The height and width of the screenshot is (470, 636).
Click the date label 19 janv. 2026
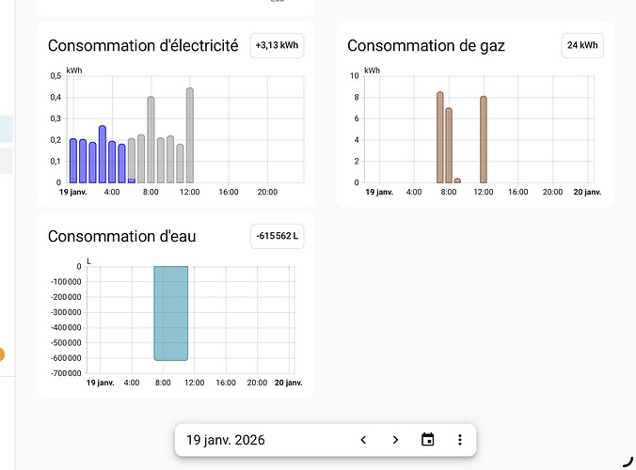(x=226, y=440)
